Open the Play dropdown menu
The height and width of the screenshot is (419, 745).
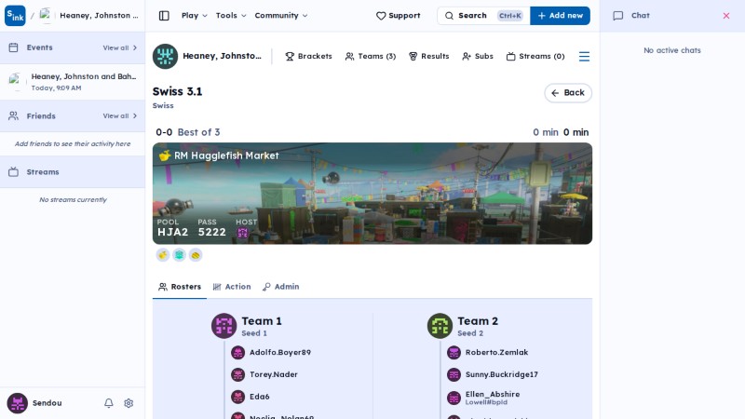click(x=195, y=16)
